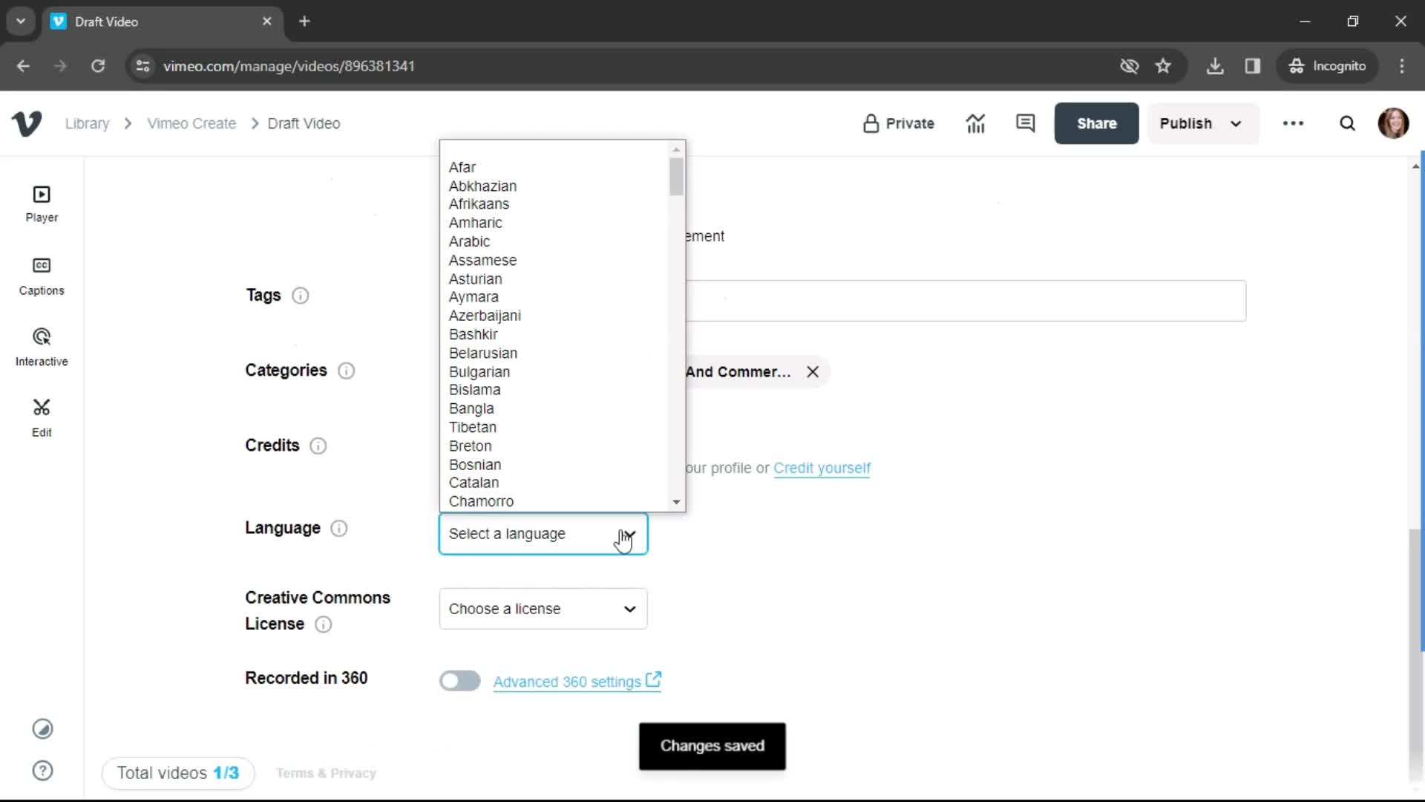
Task: Select Tibetan from the language list
Action: pos(473,428)
